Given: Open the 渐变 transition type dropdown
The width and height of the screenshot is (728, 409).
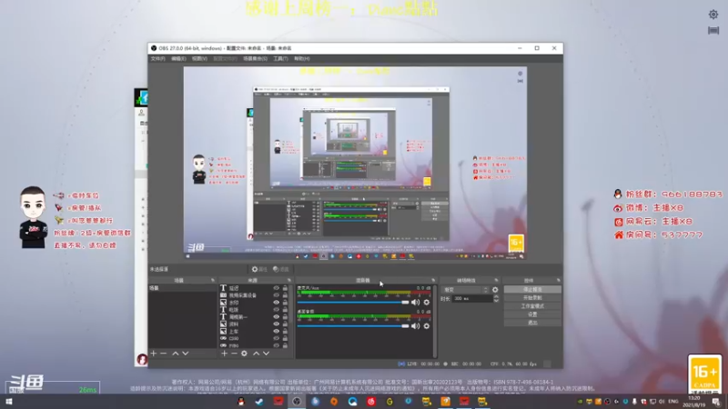Looking at the screenshot, I should (x=465, y=290).
